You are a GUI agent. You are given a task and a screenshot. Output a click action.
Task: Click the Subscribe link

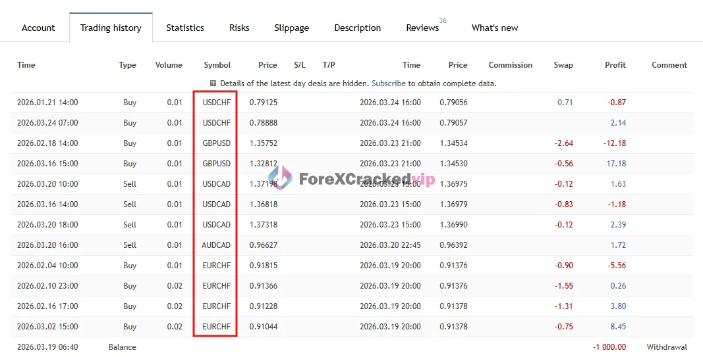coord(389,83)
